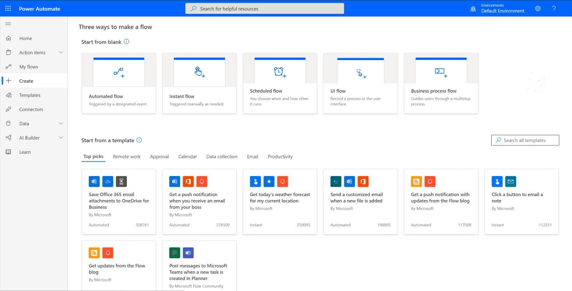
Task: Click the Power Automate title
Action: point(39,9)
